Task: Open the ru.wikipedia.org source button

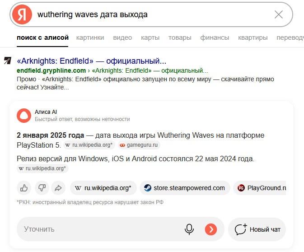Action: point(103,188)
